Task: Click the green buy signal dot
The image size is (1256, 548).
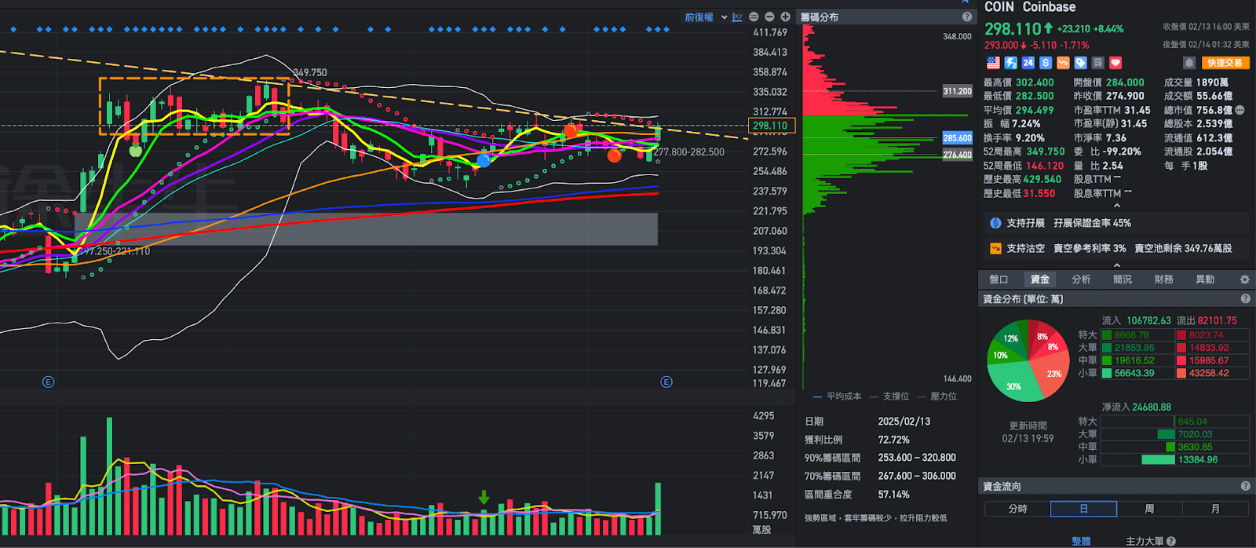Action: [x=136, y=151]
